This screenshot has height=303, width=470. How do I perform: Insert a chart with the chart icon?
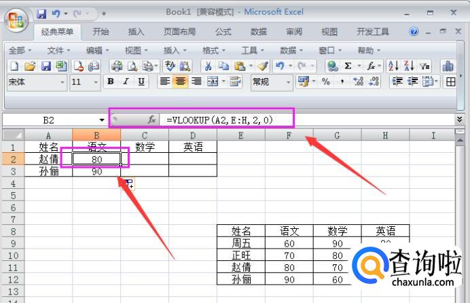447,66
